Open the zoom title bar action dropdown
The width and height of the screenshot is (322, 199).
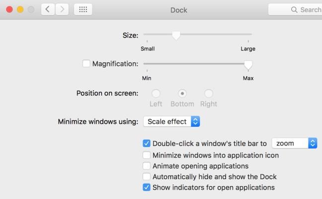295,143
